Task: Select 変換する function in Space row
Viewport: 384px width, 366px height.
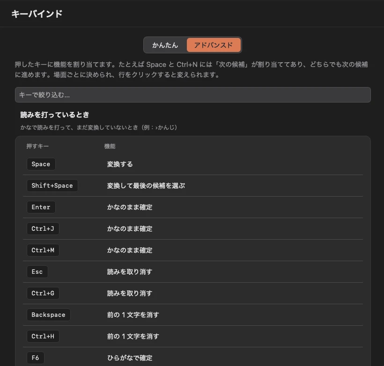Action: [120, 164]
